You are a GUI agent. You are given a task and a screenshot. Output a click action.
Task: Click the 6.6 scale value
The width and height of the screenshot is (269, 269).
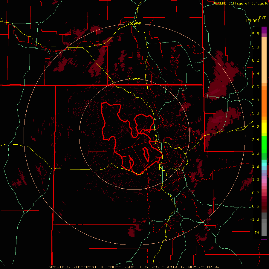256,87
